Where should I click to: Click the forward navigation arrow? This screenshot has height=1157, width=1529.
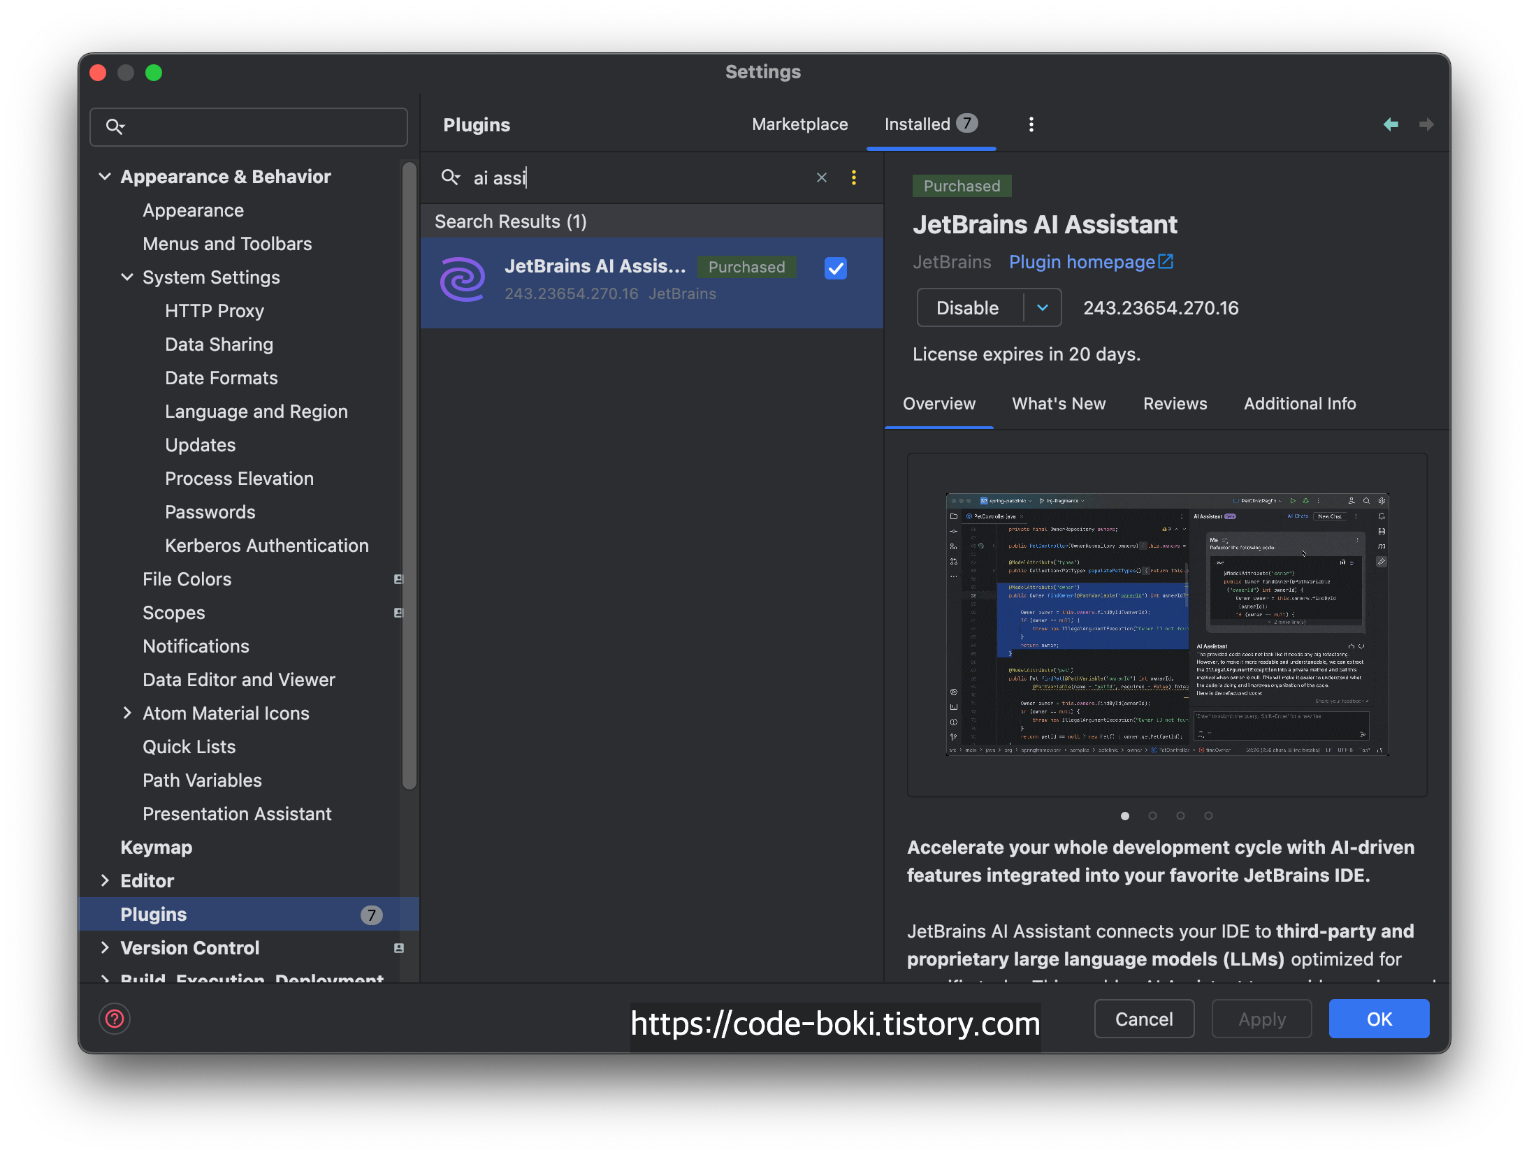1426,124
